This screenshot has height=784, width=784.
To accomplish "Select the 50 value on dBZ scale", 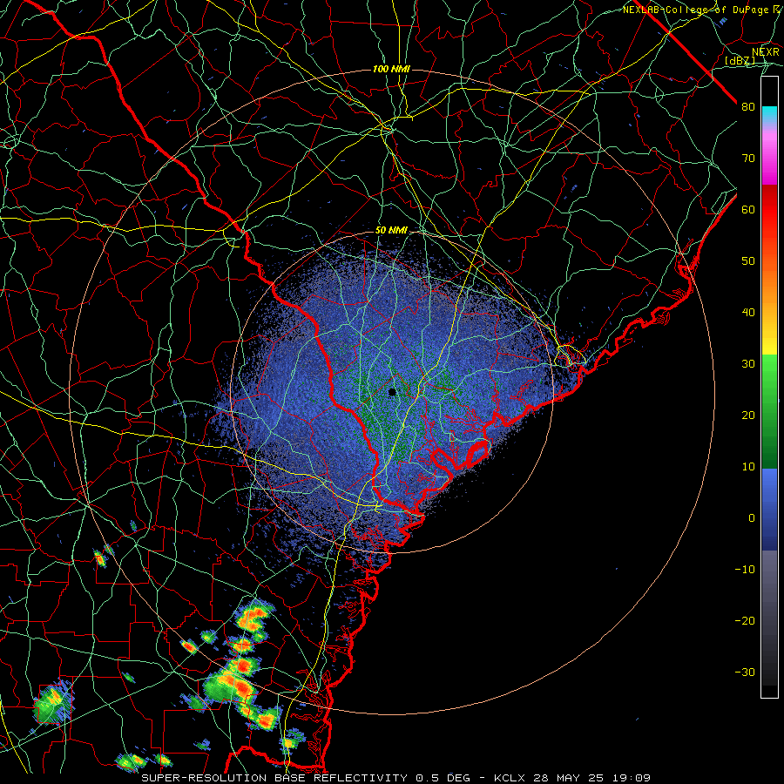I will point(748,261).
